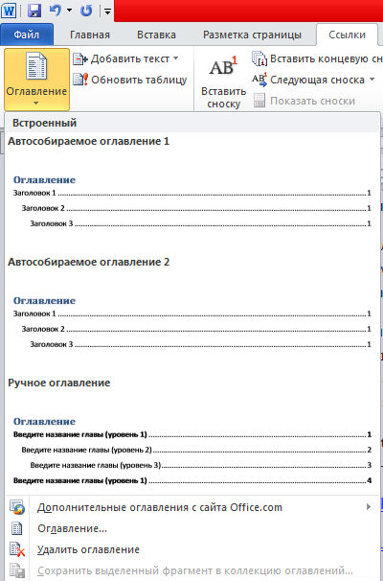The width and height of the screenshot is (383, 581).
Task: Click the Вставить сноску label
Action: click(x=223, y=98)
